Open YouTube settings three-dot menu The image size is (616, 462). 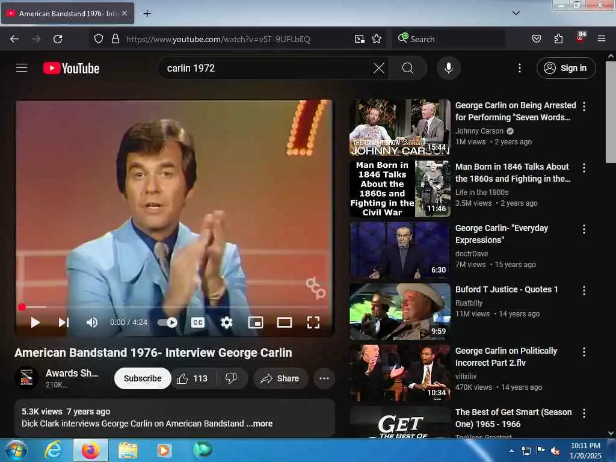pos(520,68)
